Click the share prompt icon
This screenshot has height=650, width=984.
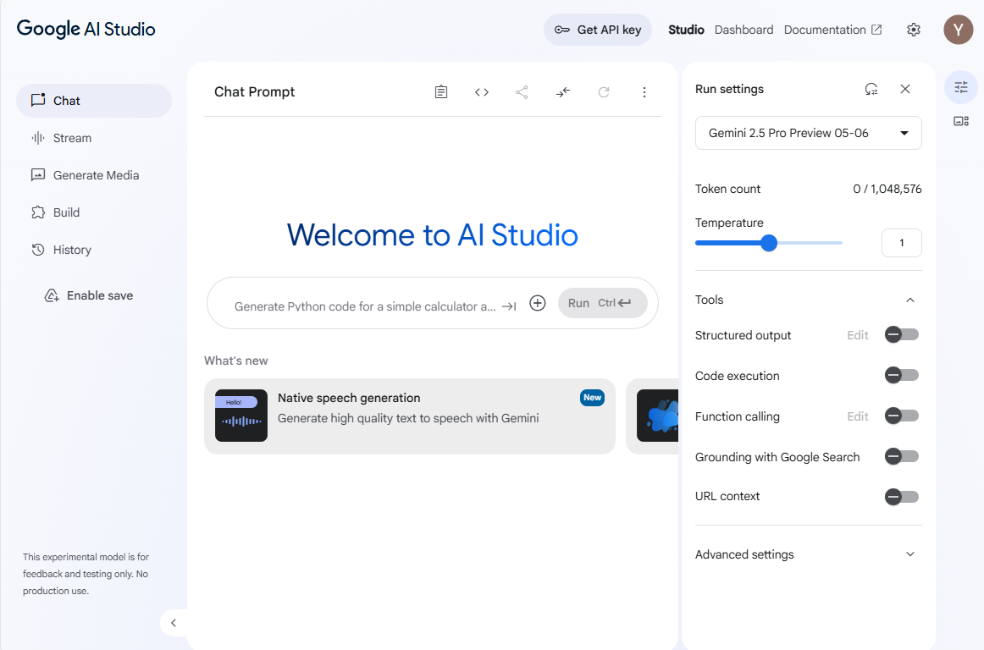(x=522, y=92)
